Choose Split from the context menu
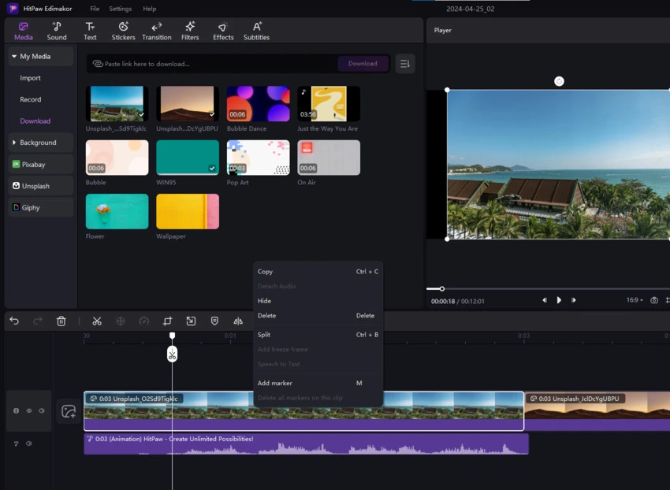Screen dimensions: 670x490 click(x=264, y=335)
